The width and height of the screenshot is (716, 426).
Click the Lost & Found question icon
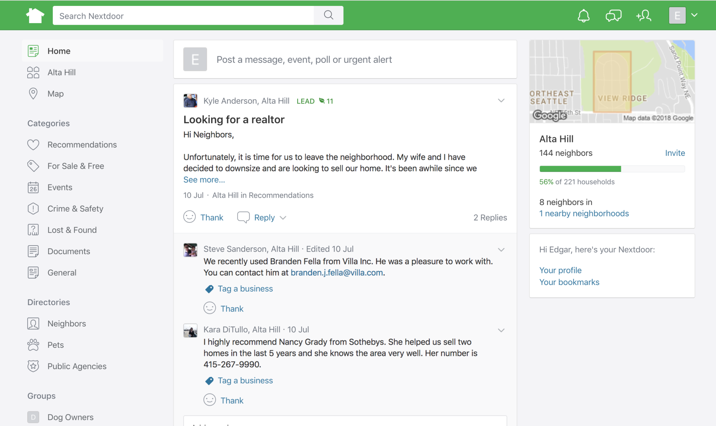click(33, 230)
